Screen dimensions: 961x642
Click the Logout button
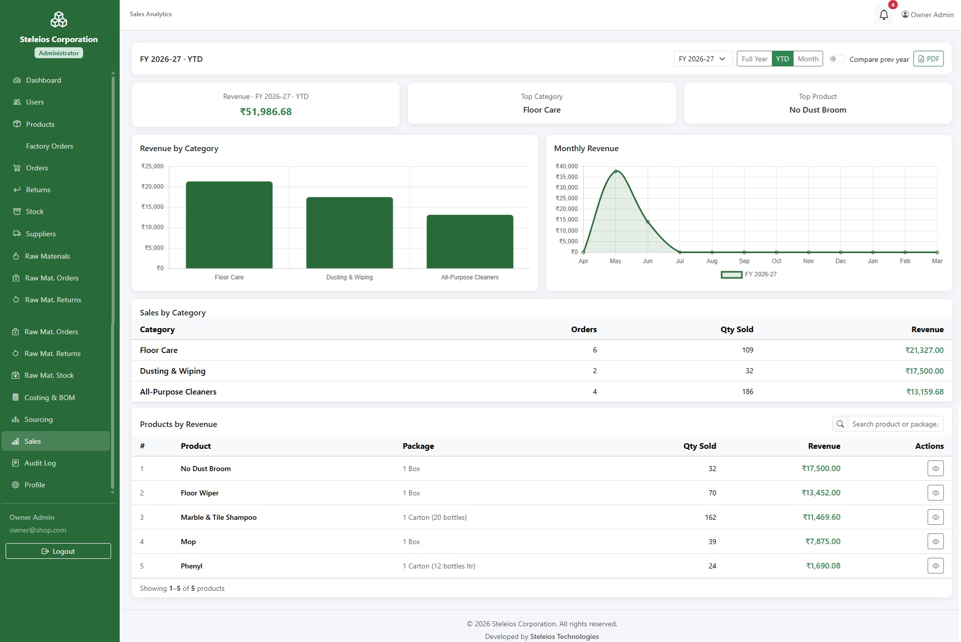[58, 551]
